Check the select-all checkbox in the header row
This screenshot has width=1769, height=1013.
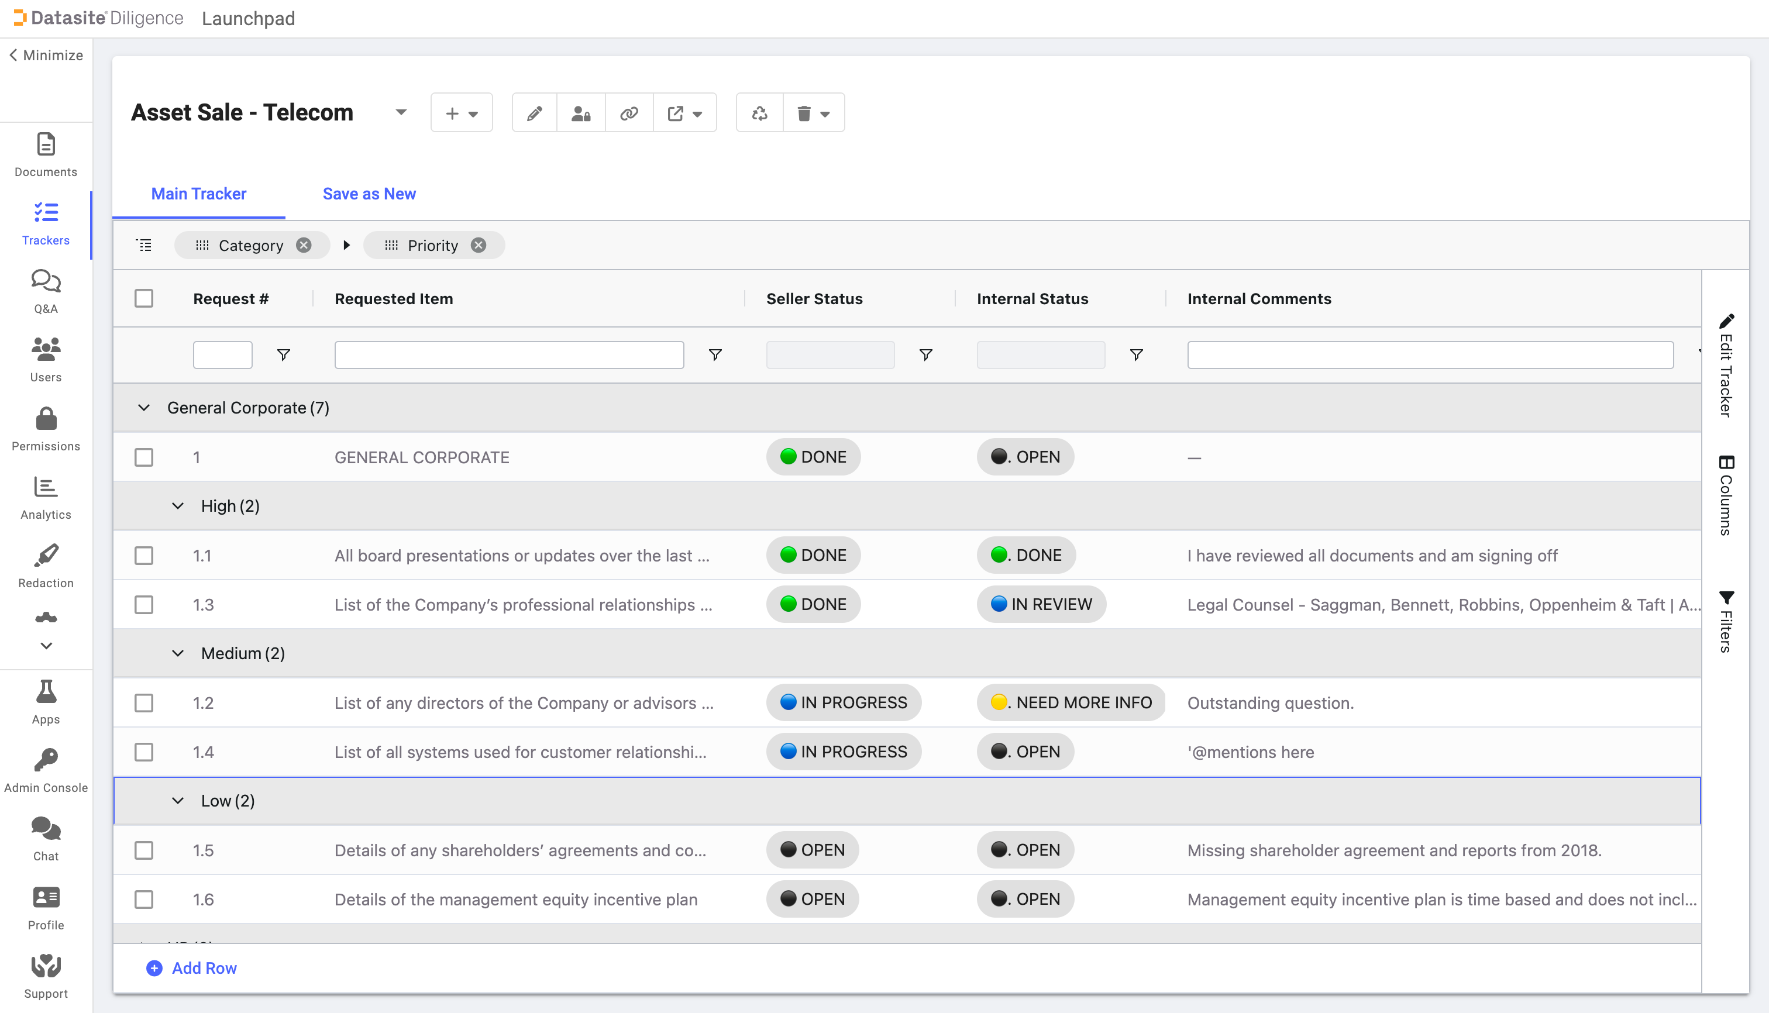point(144,298)
